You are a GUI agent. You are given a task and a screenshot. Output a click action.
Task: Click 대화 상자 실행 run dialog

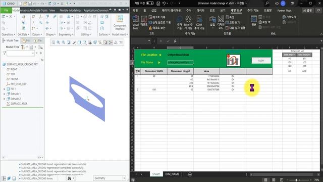pyautogui.click(x=236, y=28)
